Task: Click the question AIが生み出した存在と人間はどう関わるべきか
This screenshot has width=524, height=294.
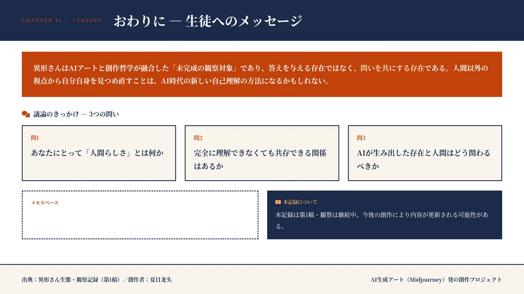Action: point(424,159)
